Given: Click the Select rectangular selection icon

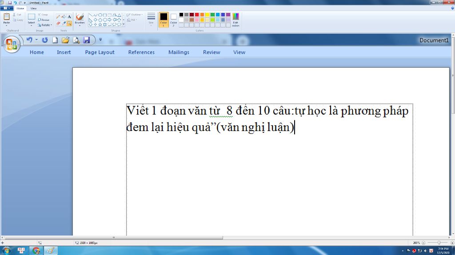Looking at the screenshot, I should tap(32, 17).
